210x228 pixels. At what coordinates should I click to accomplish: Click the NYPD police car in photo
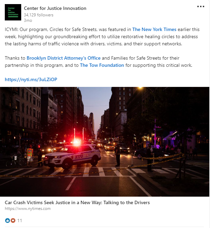73,156
